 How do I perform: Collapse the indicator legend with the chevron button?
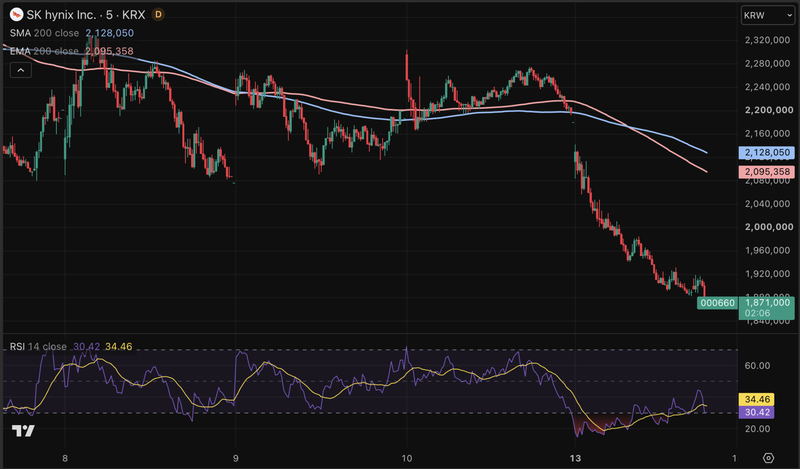point(21,70)
